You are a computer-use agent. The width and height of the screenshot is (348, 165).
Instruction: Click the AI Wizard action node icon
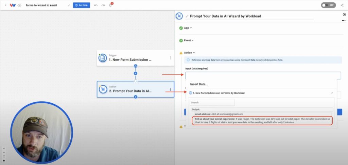point(103,89)
